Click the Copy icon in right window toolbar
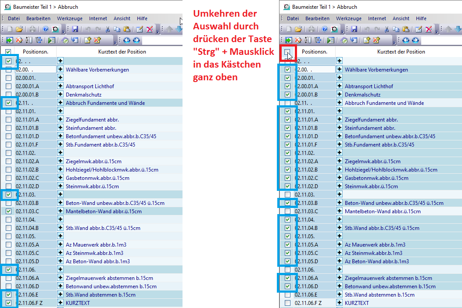 point(396,29)
